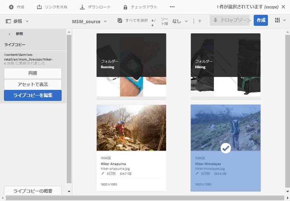Click the pencil icon on Hiker Himalayas
Screen dimensions: 290x201
(197, 174)
